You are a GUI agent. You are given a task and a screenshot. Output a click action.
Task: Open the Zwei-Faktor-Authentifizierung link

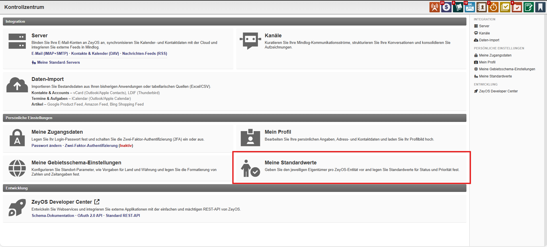[91, 146]
